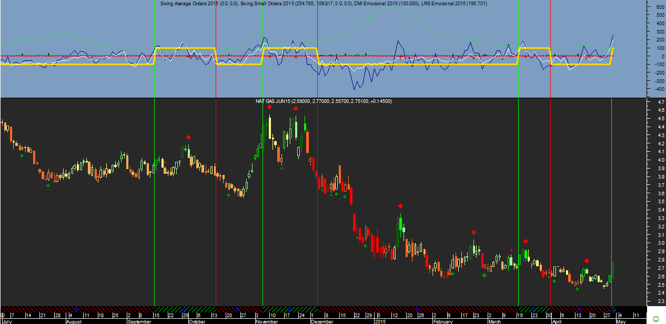Click the green smiley face icon
666x324 pixels.
tap(655, 319)
